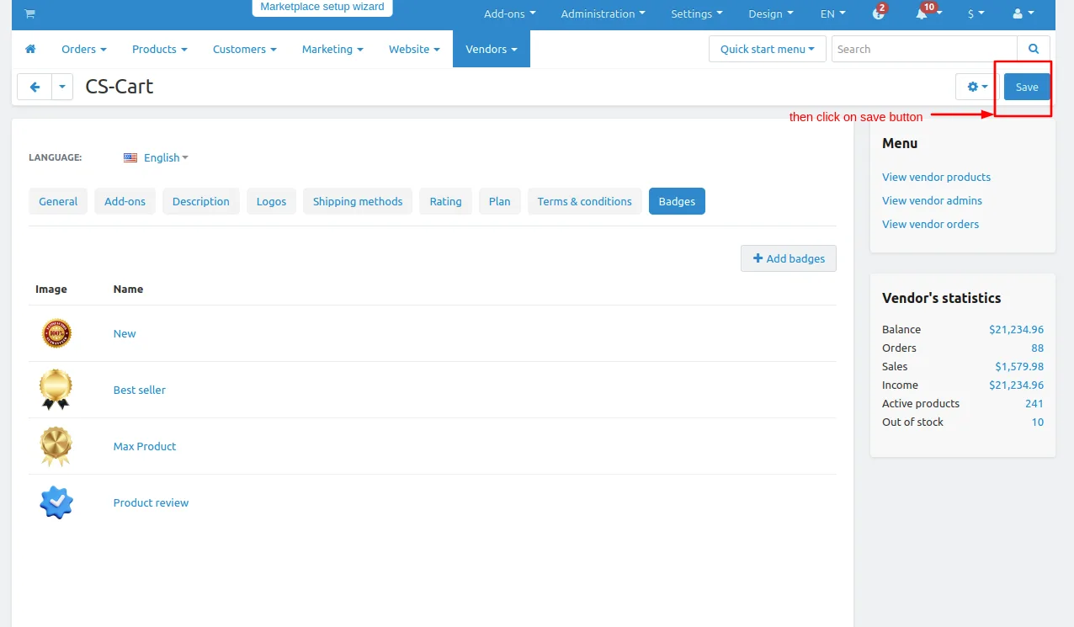1074x627 pixels.
Task: Click the Save button
Action: [x=1027, y=87]
